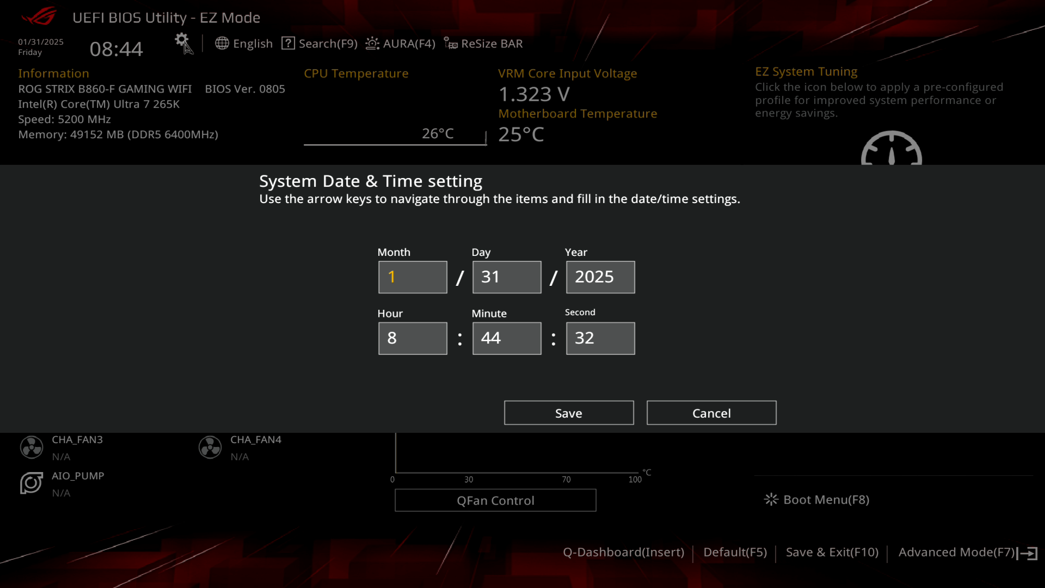
Task: Click the CHA_FAN3 fan icon
Action: (32, 448)
